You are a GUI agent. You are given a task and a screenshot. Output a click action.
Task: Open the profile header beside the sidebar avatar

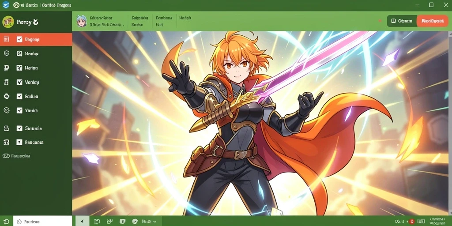click(28, 22)
